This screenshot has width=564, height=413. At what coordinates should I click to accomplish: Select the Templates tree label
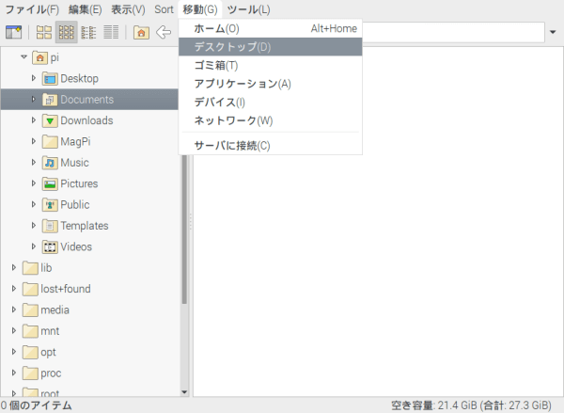pyautogui.click(x=85, y=226)
